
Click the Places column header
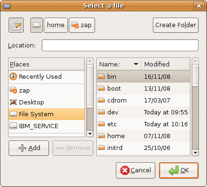point(47,64)
